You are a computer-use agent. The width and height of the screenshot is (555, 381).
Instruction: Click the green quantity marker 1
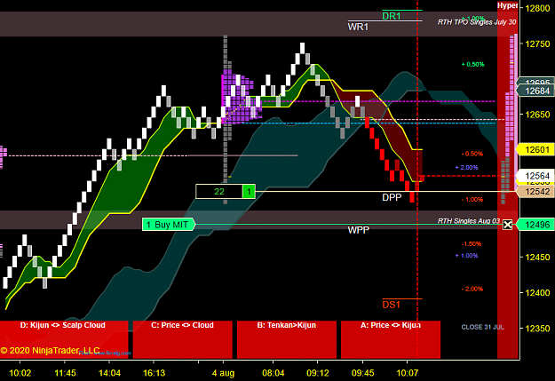click(x=249, y=192)
